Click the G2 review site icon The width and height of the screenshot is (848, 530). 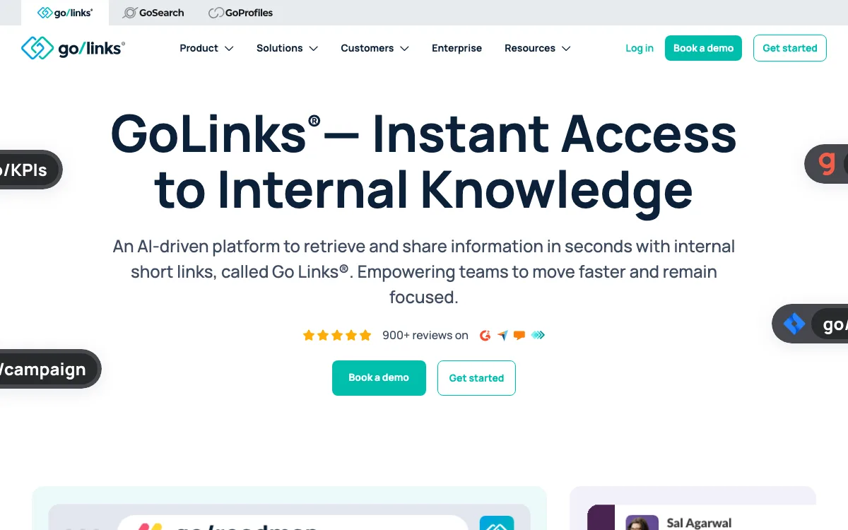485,336
